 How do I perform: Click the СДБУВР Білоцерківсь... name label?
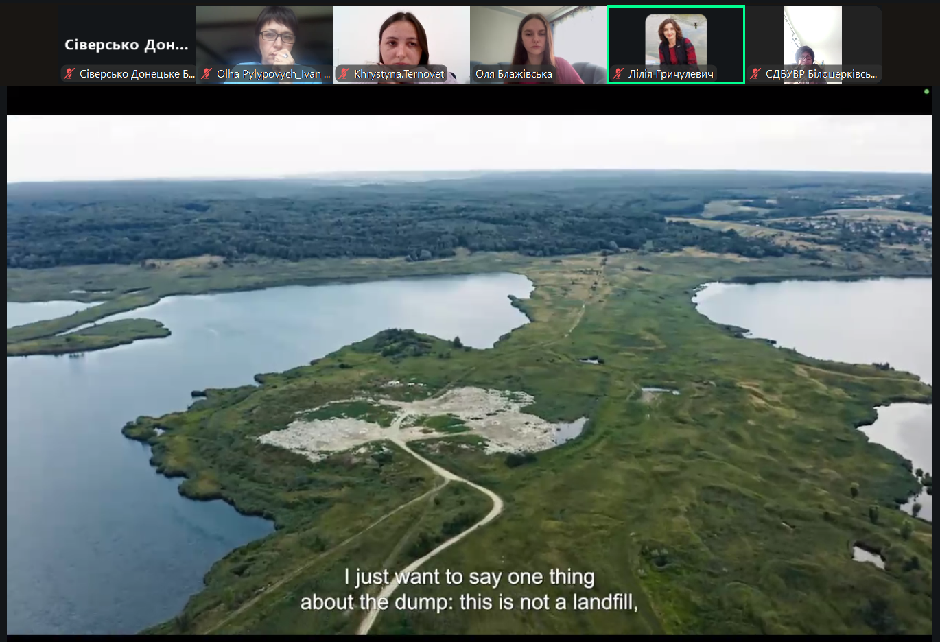821,74
